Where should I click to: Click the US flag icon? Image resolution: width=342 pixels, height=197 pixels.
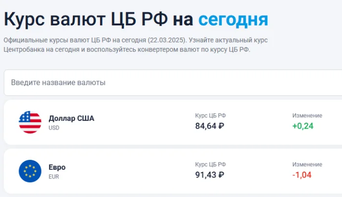tap(30, 122)
